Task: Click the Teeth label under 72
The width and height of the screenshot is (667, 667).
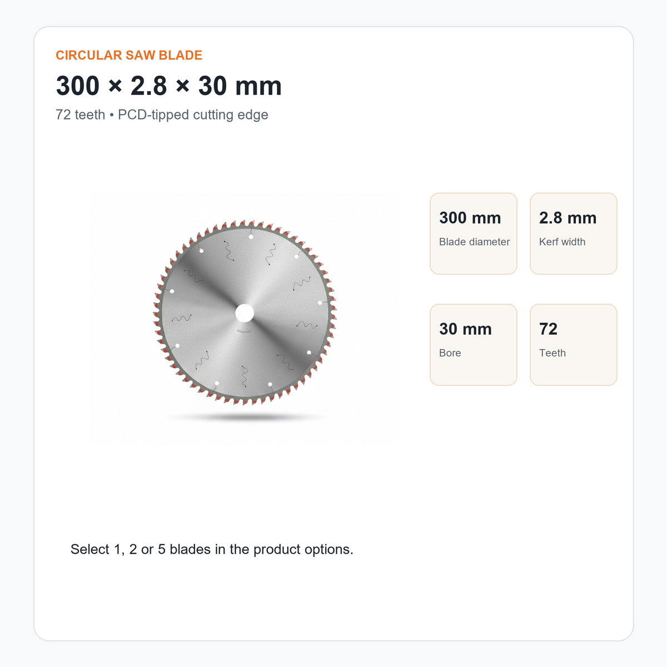Action: 552,353
